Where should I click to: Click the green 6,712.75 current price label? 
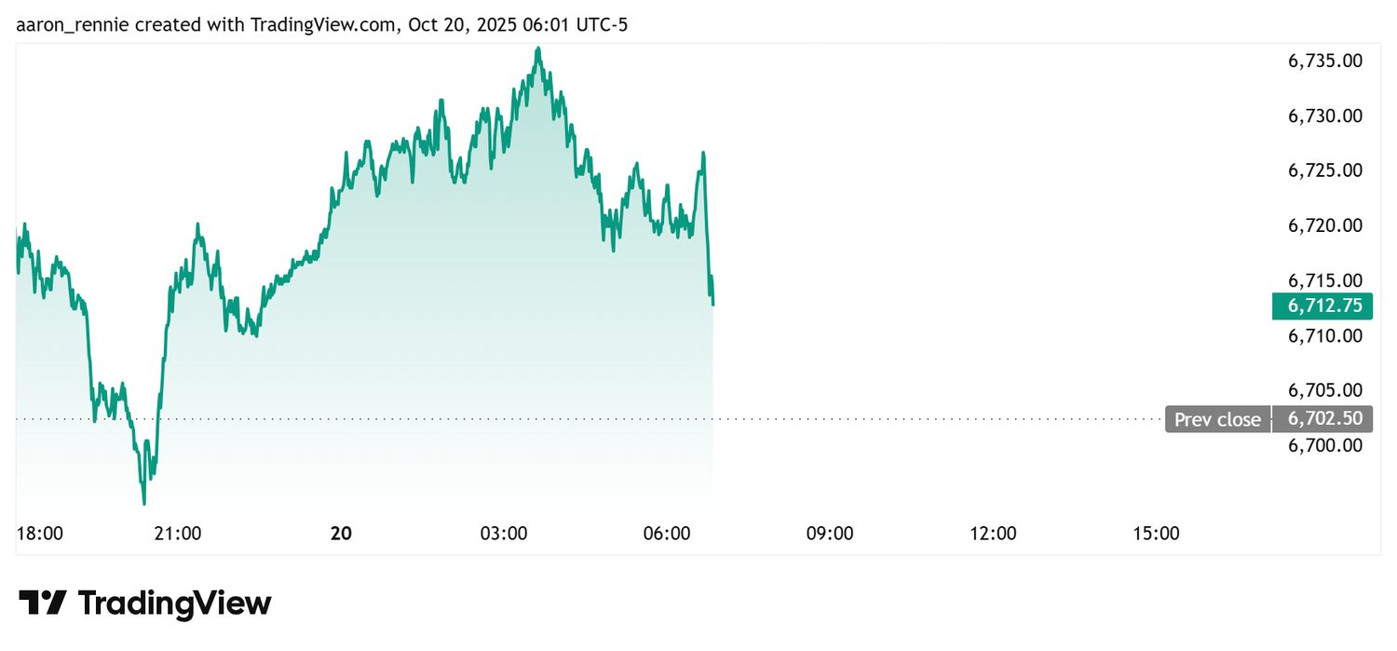point(1322,305)
